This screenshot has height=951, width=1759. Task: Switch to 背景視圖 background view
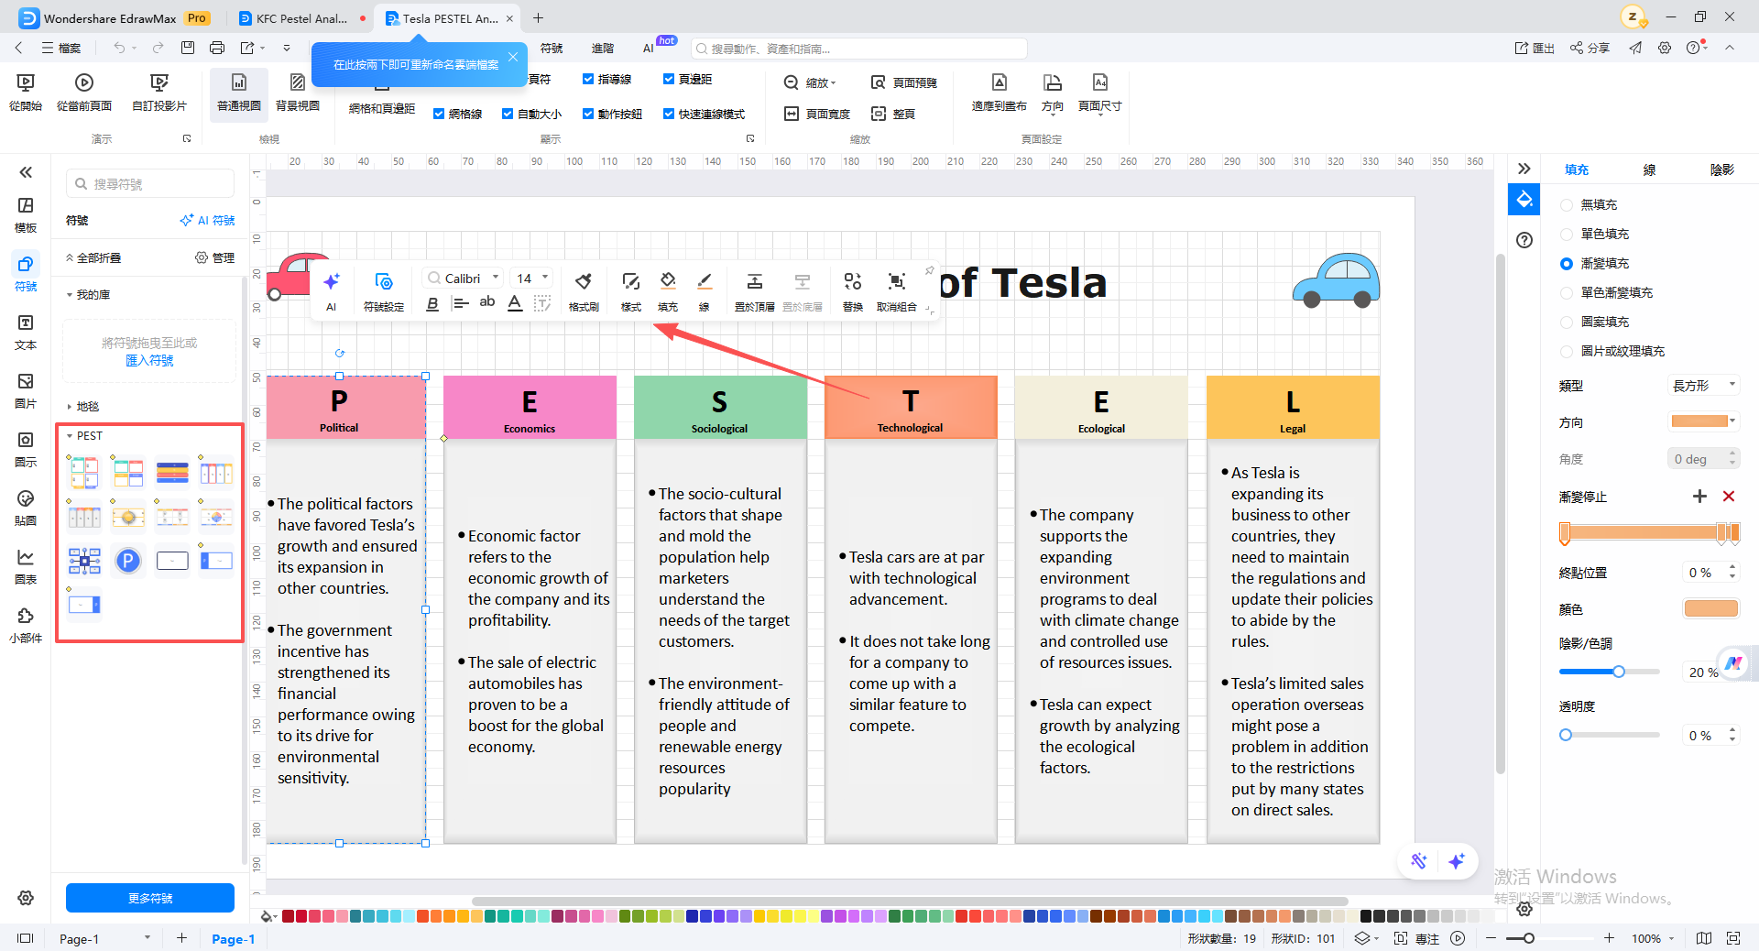(x=298, y=93)
